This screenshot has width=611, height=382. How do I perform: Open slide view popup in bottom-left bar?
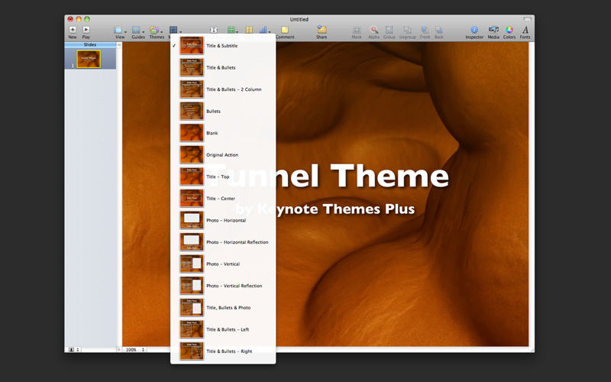74,350
